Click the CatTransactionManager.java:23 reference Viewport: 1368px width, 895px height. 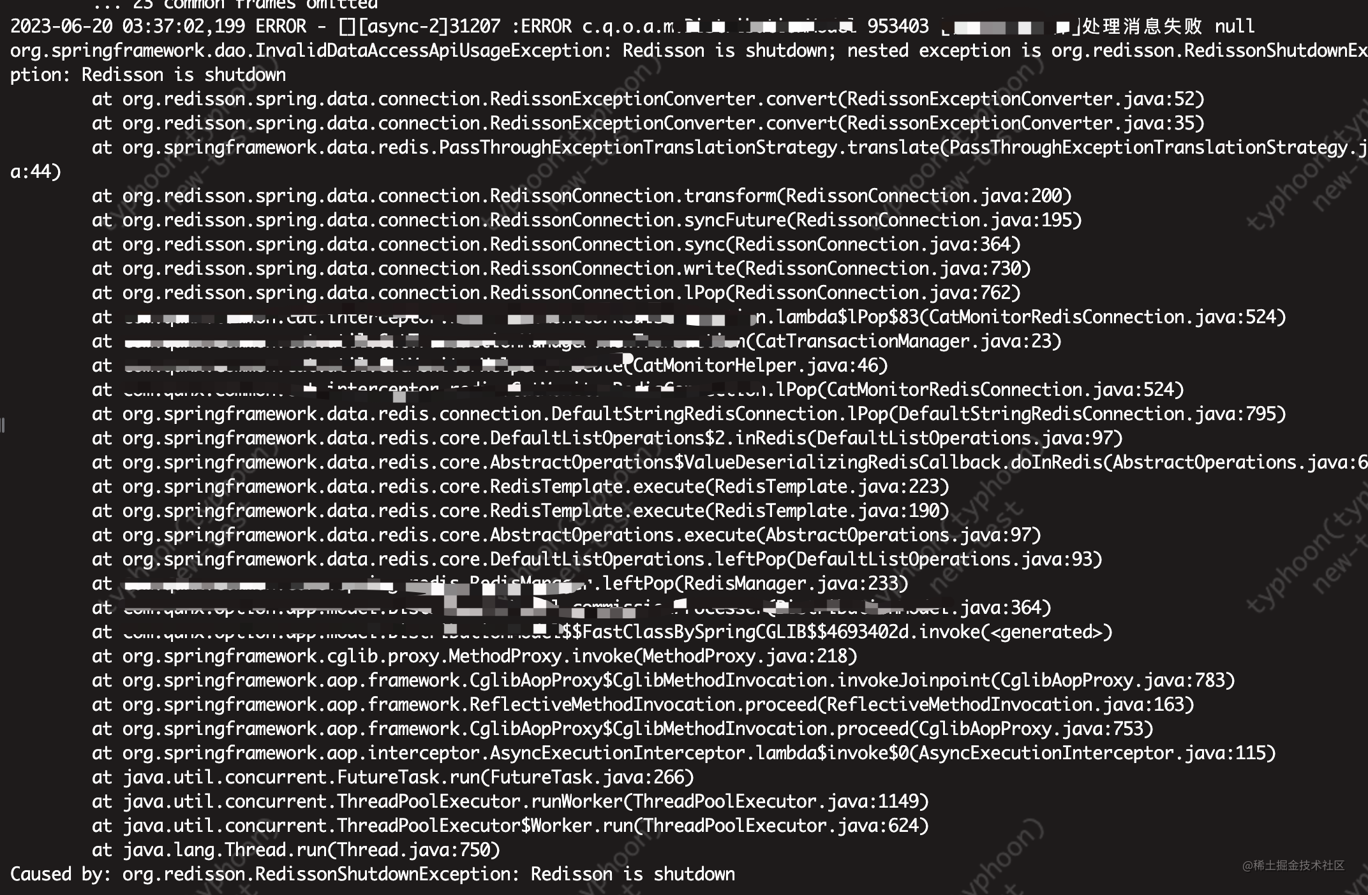[x=903, y=341]
